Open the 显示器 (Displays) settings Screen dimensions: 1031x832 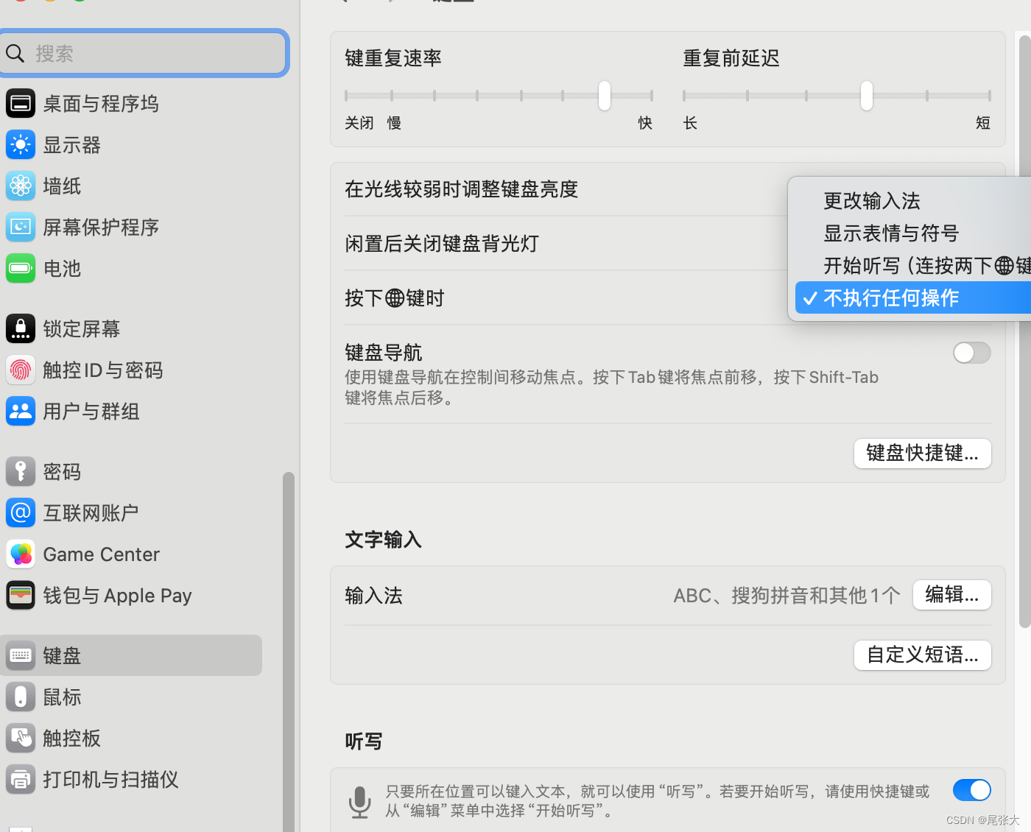(x=71, y=144)
